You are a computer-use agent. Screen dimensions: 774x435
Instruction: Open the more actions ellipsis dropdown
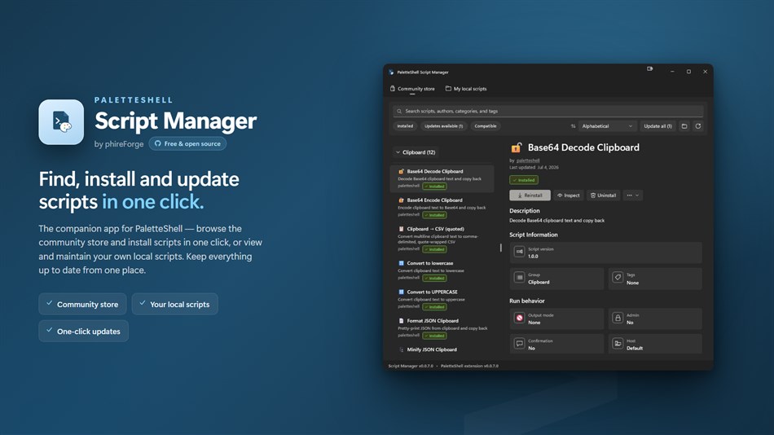tap(632, 195)
